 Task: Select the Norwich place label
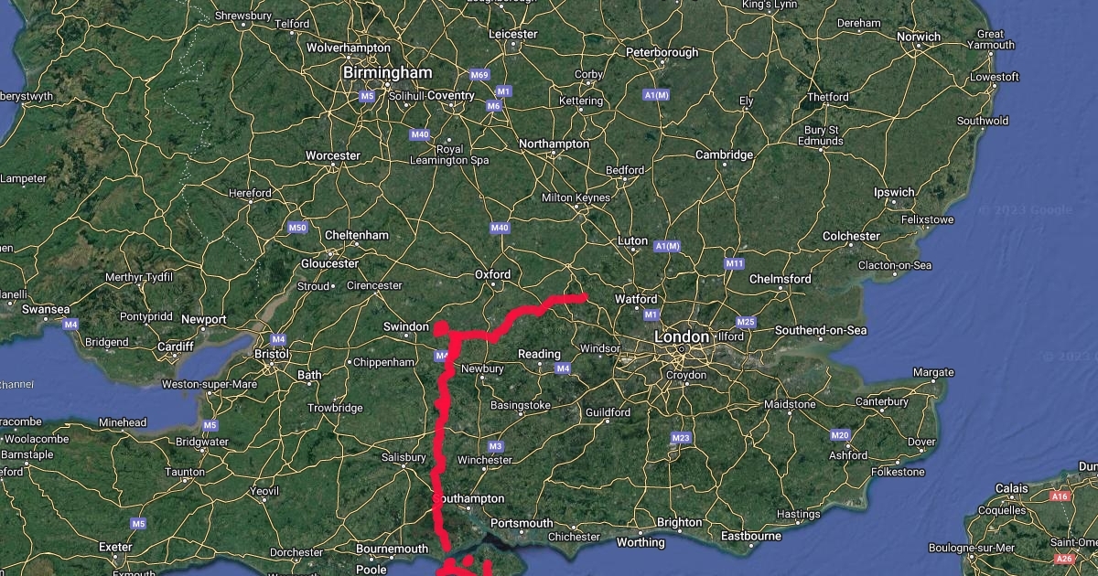tap(919, 37)
